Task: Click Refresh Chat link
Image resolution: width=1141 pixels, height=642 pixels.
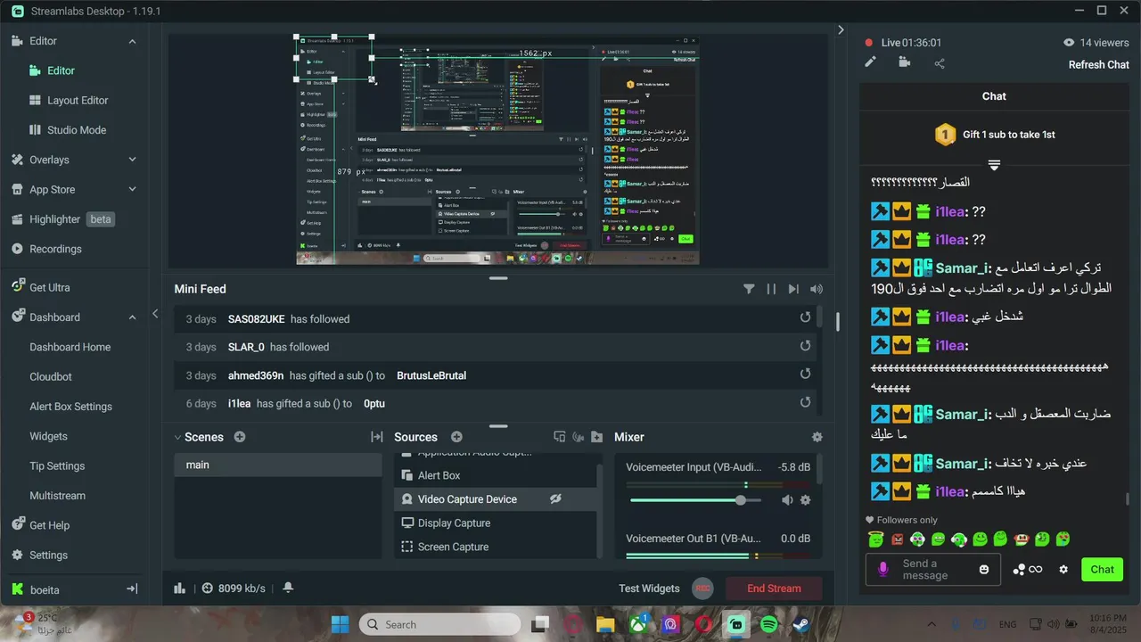Action: (1099, 64)
